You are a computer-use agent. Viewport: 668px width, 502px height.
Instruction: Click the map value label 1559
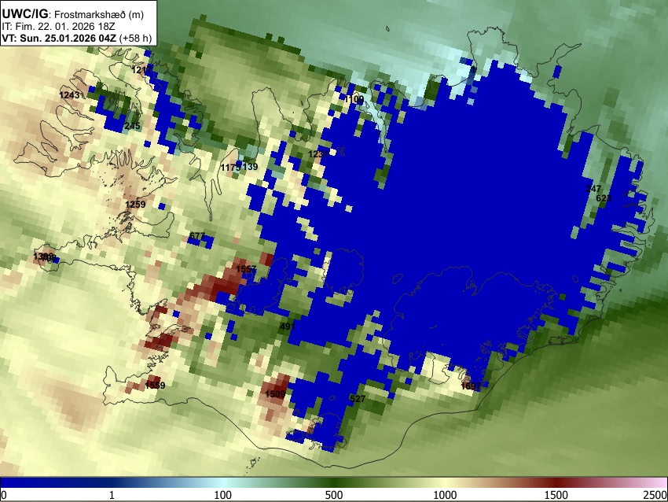pyautogui.click(x=155, y=385)
